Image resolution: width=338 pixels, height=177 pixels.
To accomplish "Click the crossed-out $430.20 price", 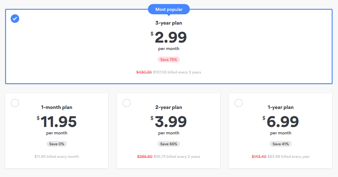I will tap(144, 72).
